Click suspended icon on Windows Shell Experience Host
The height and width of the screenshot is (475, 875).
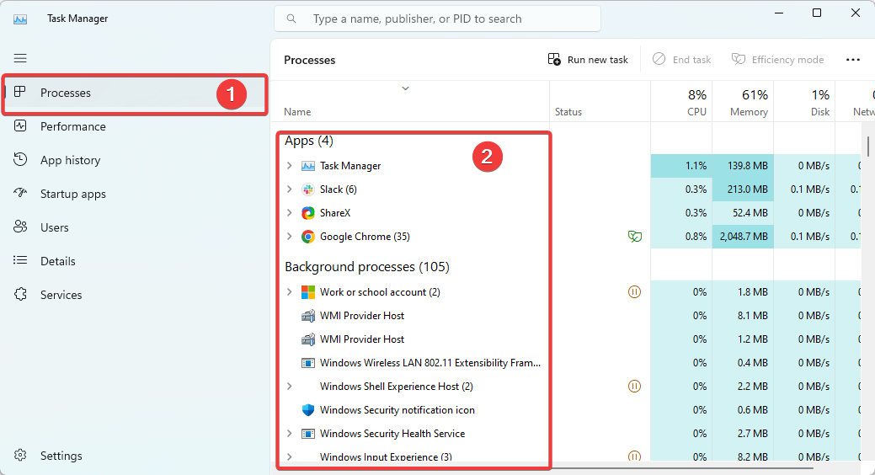coord(634,387)
